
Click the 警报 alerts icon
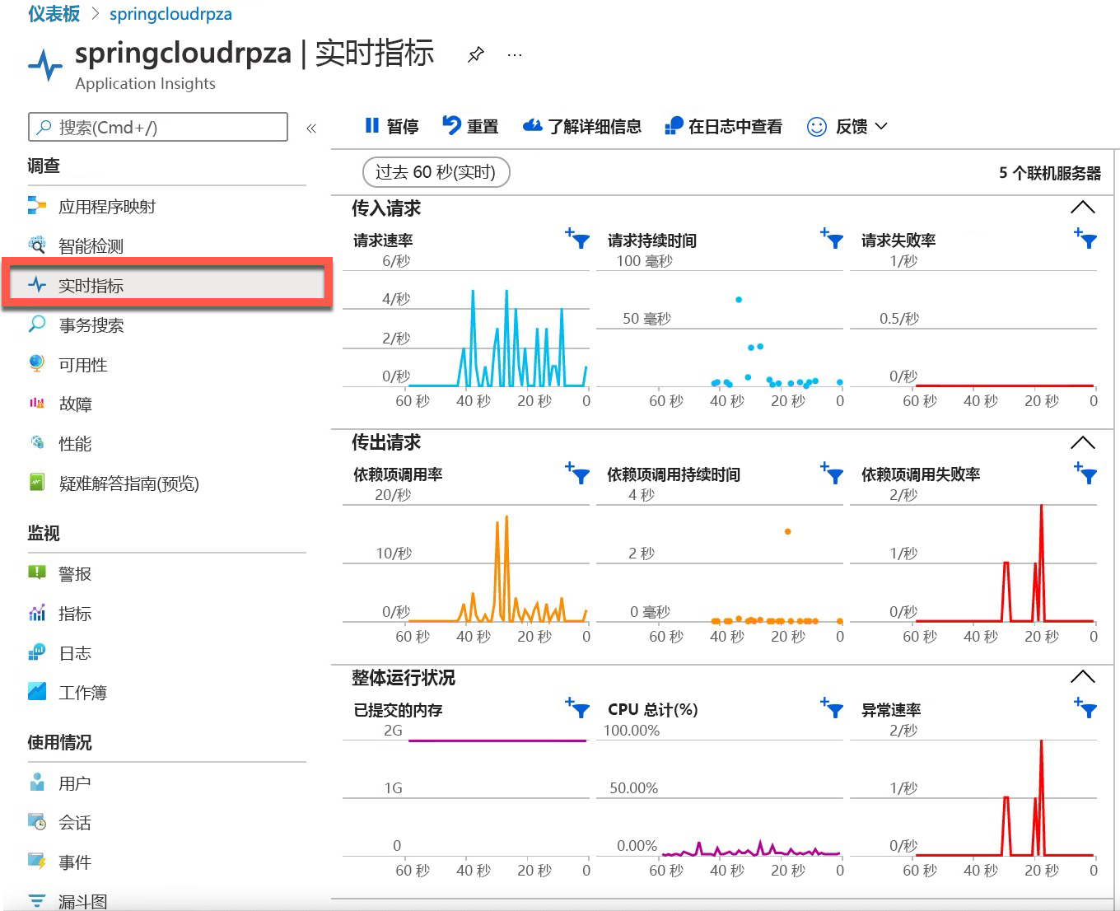[x=37, y=572]
